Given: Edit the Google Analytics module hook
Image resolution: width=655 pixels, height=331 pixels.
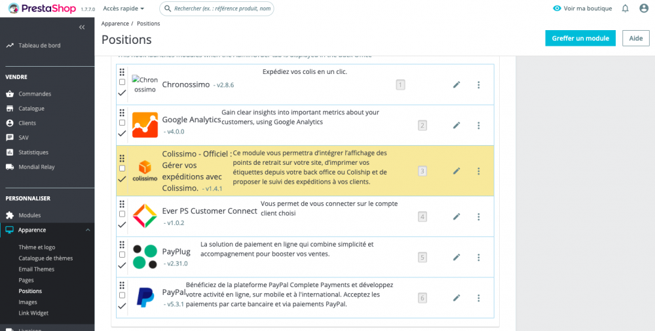Looking at the screenshot, I should point(457,125).
